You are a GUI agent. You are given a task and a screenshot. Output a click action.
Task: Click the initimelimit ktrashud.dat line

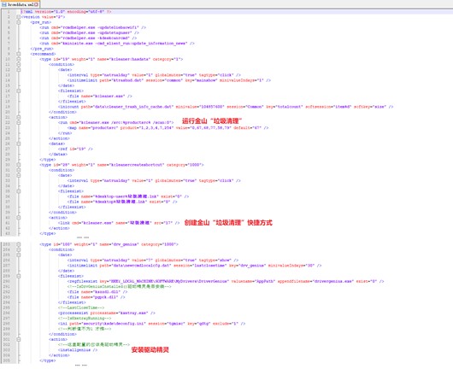click(x=169, y=80)
